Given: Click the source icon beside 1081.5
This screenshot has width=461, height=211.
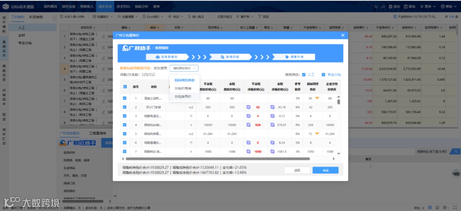Looking at the screenshot, I should tap(272, 152).
